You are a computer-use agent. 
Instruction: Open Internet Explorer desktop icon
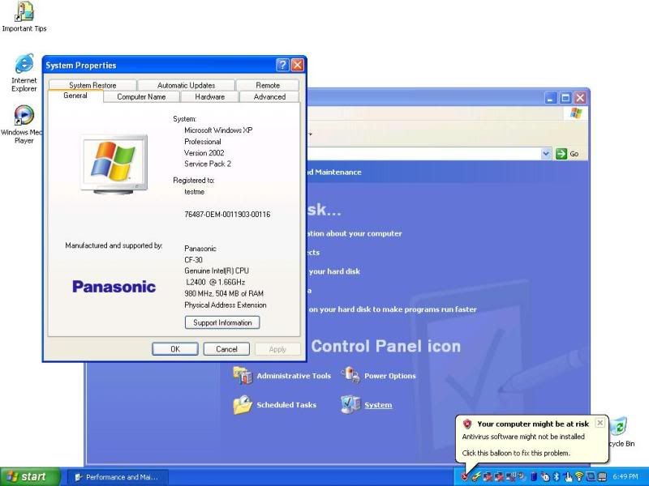pos(24,72)
